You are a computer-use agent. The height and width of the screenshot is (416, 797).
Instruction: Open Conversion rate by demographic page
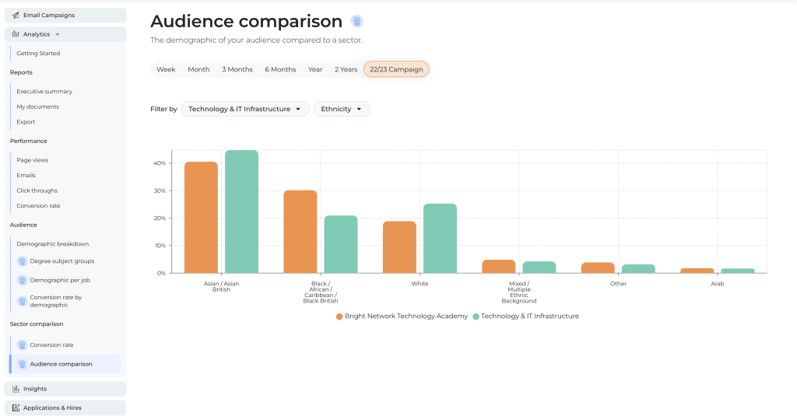pyautogui.click(x=56, y=301)
